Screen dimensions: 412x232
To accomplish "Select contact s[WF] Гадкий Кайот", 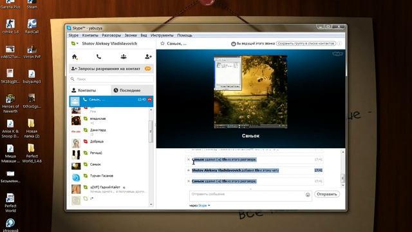I will tap(109, 189).
